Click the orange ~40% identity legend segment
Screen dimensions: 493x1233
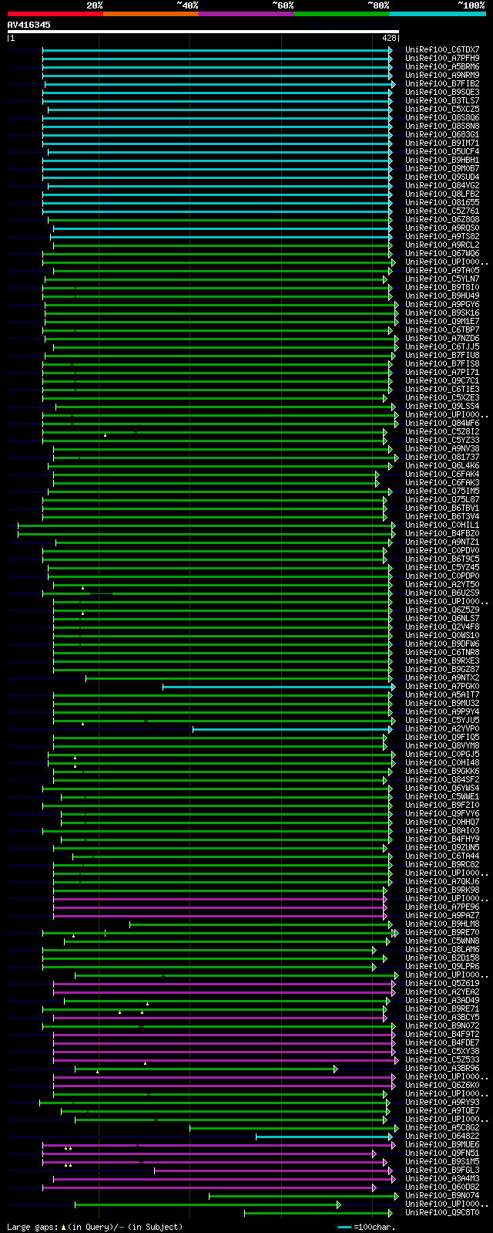click(151, 14)
